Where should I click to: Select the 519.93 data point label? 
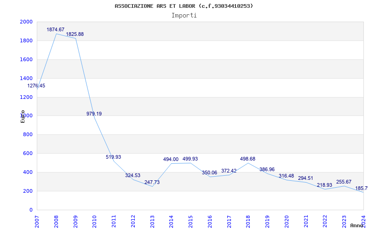(113, 157)
